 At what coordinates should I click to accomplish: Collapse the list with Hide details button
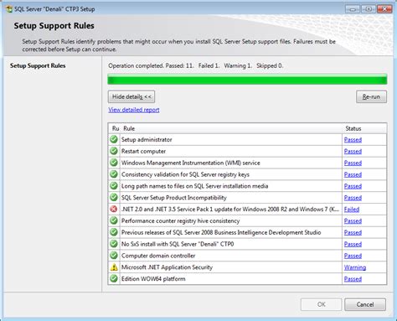coord(131,96)
